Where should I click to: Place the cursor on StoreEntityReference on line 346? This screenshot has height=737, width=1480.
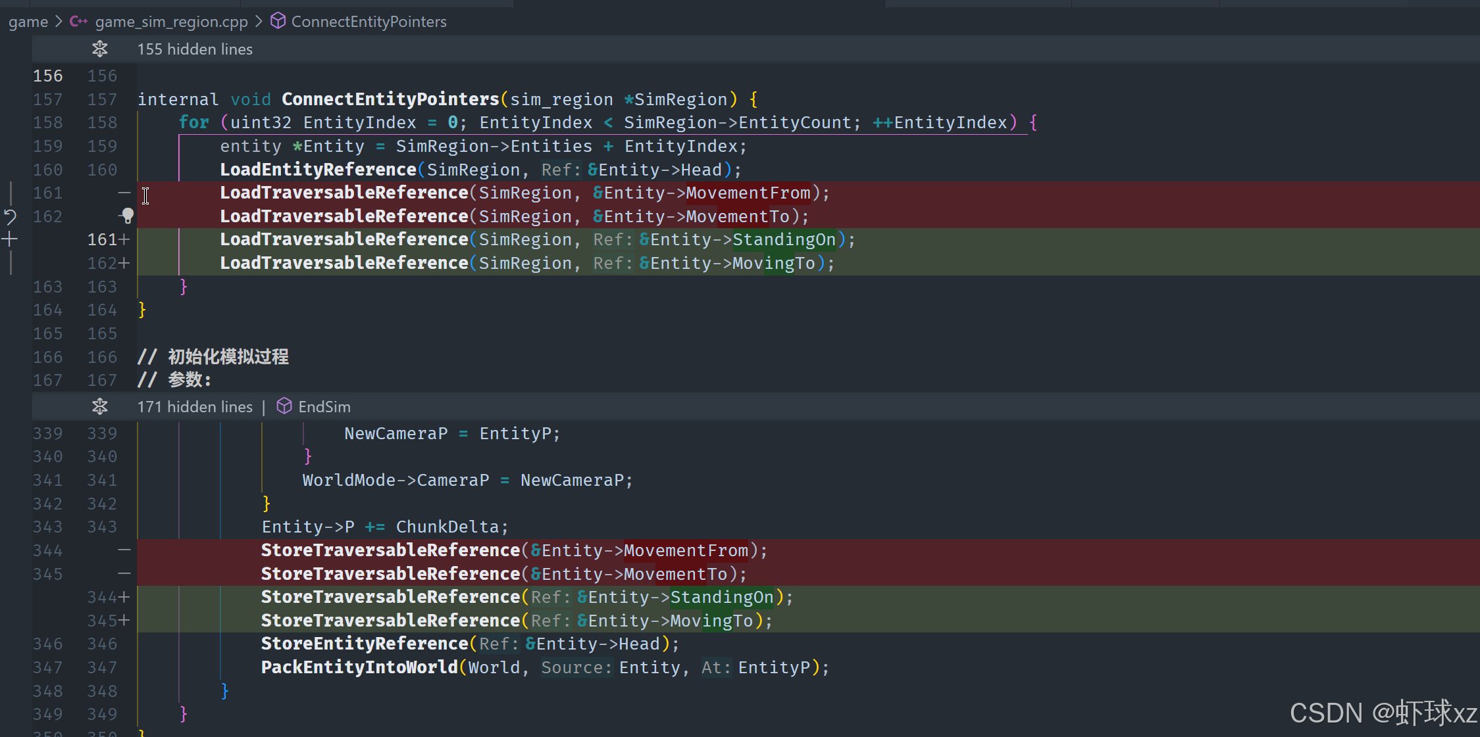point(364,644)
